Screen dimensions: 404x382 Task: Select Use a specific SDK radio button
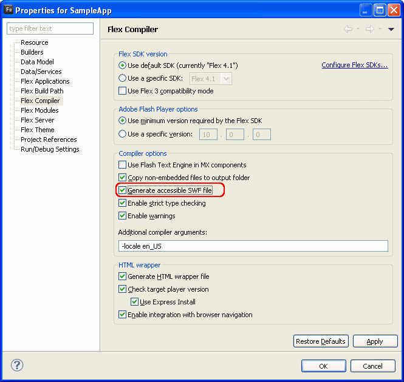coord(122,78)
